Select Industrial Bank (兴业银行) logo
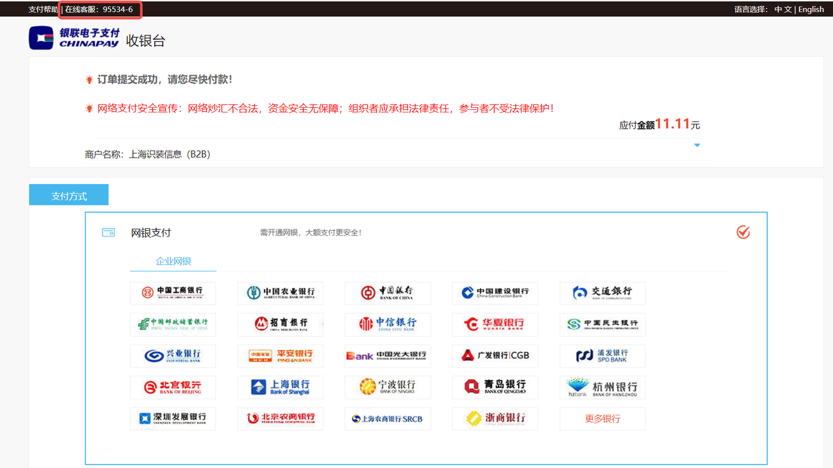This screenshot has width=833, height=468. [x=173, y=356]
